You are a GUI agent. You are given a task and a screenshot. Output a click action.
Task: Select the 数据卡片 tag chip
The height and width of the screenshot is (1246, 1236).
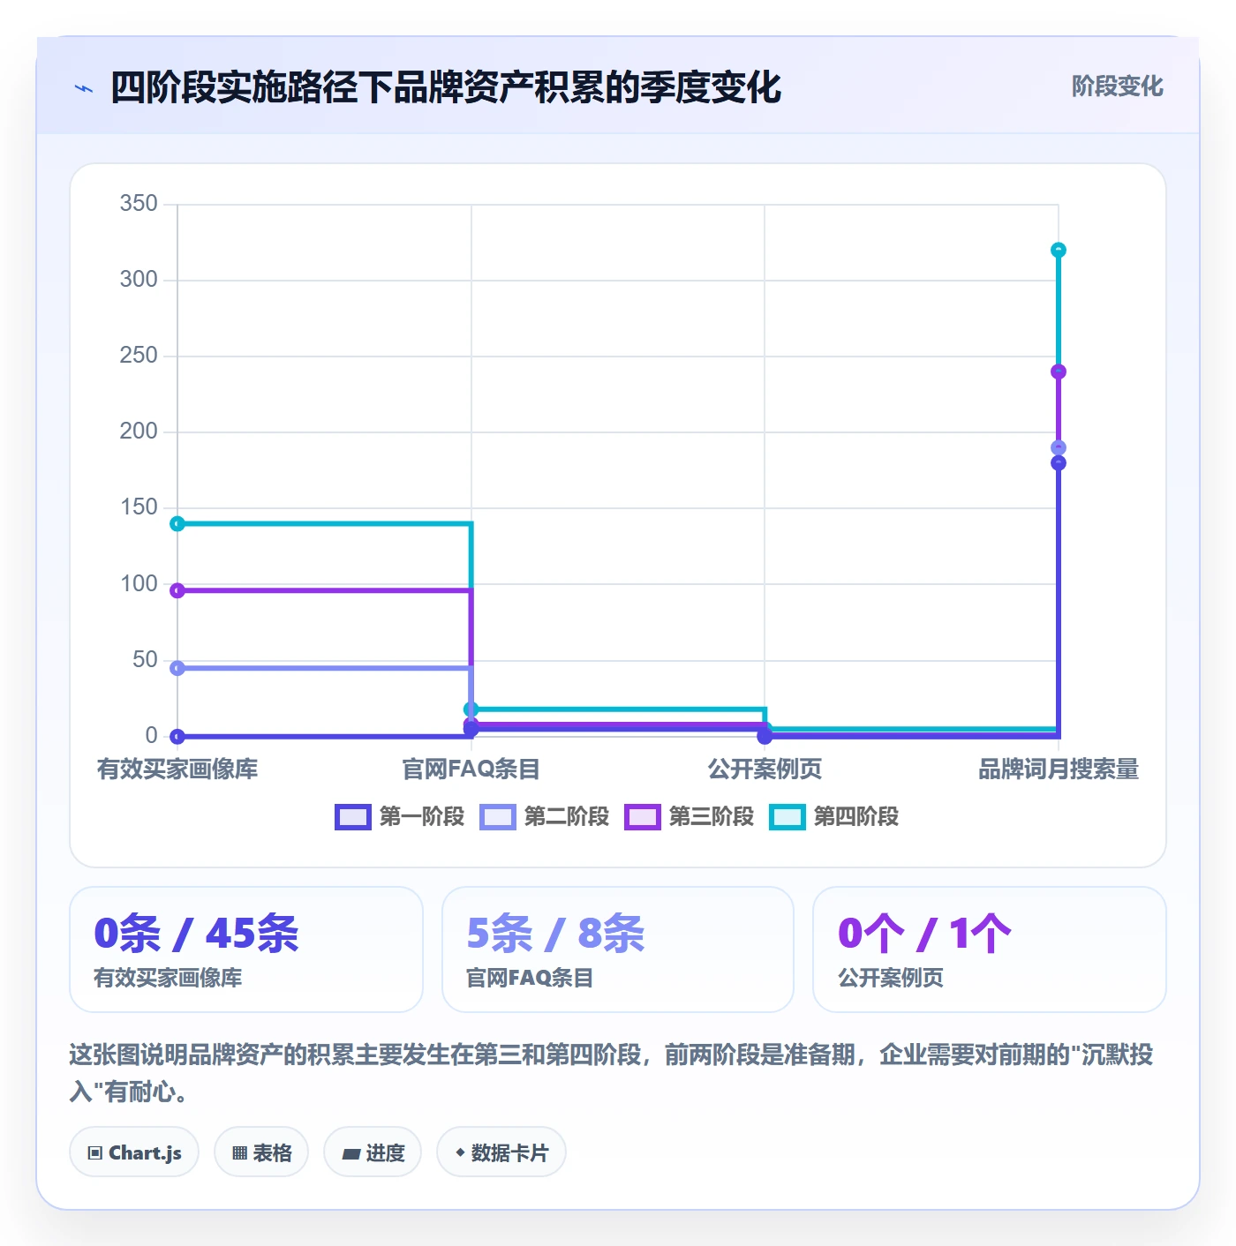tap(501, 1152)
